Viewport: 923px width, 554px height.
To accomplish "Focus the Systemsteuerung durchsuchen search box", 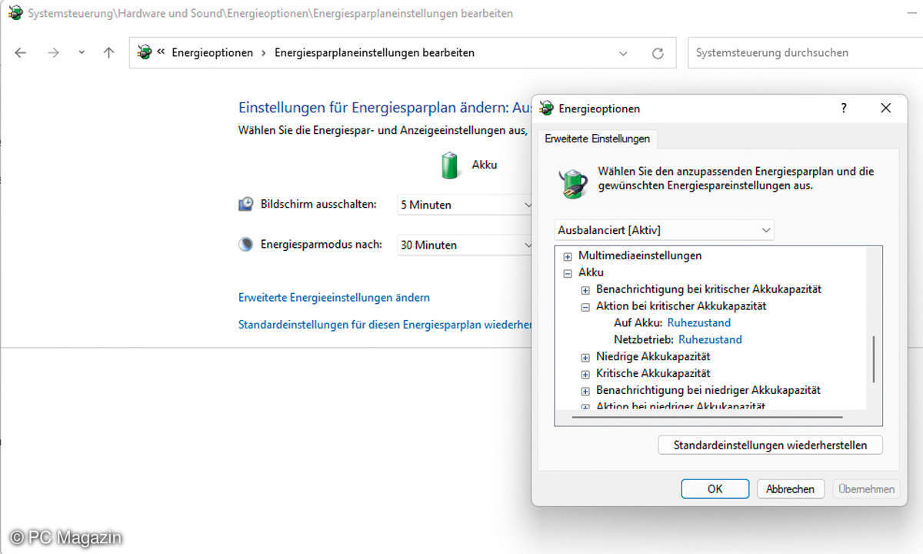I will (x=804, y=52).
